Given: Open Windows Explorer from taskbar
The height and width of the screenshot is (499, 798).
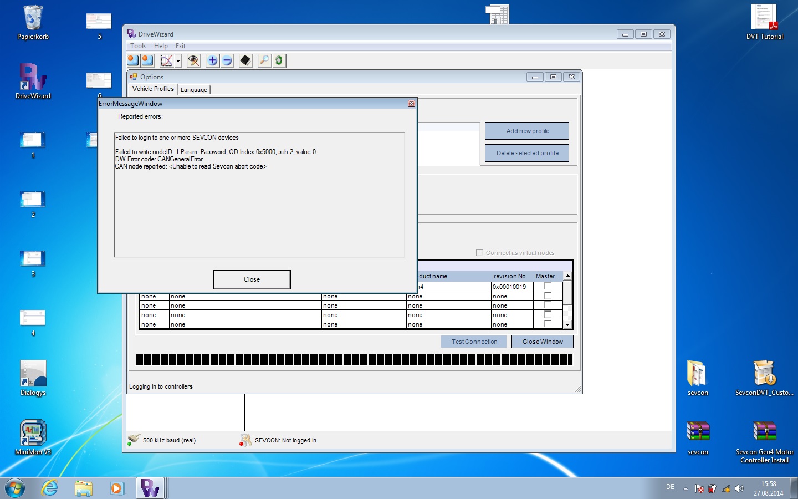Looking at the screenshot, I should [x=83, y=488].
